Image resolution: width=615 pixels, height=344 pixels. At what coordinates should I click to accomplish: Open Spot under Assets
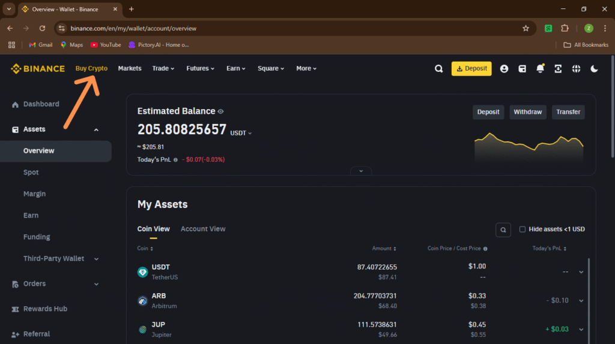pos(31,172)
